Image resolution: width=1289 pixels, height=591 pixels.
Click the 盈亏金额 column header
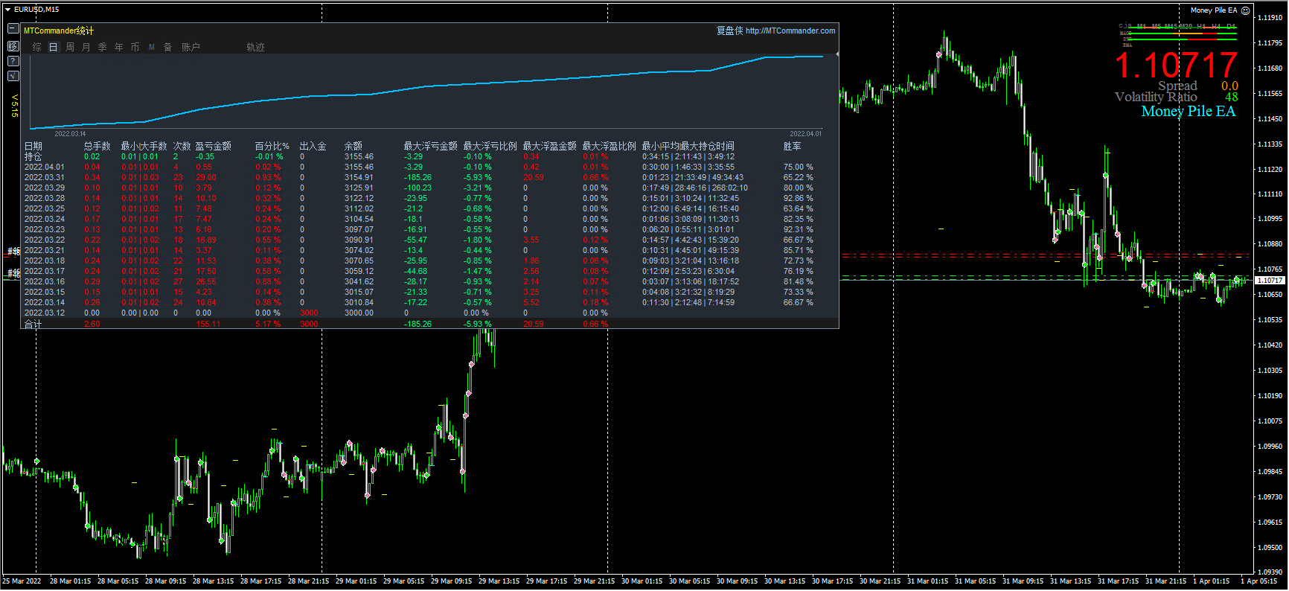click(x=214, y=146)
